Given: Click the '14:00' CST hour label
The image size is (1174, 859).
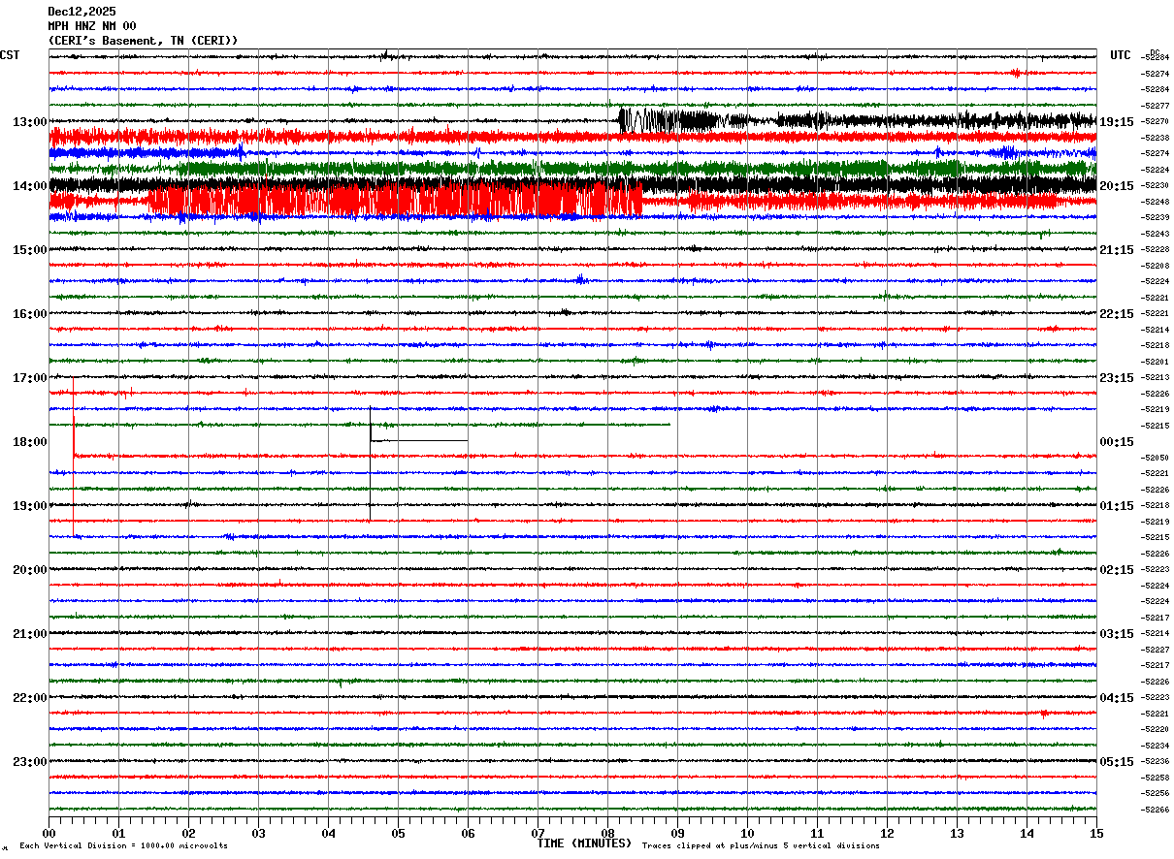Looking at the screenshot, I should tap(30, 186).
